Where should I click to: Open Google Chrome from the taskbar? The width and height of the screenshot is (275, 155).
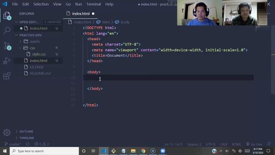click(x=143, y=151)
